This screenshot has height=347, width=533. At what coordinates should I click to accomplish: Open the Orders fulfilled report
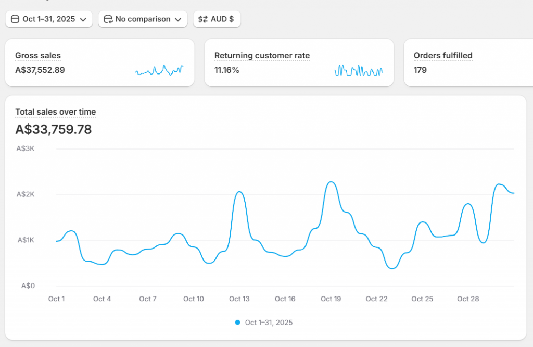[x=443, y=55]
